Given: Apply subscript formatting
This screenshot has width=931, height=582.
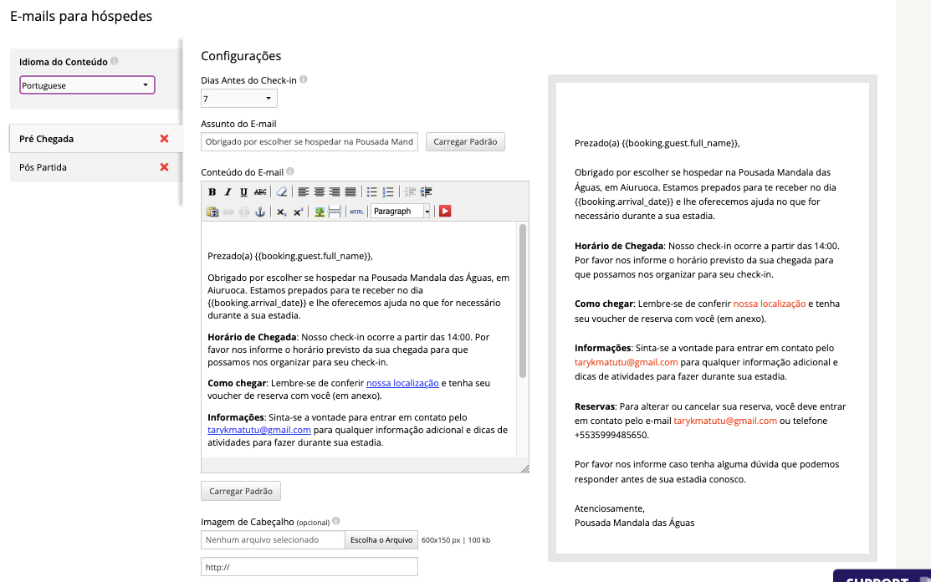Looking at the screenshot, I should 281,212.
